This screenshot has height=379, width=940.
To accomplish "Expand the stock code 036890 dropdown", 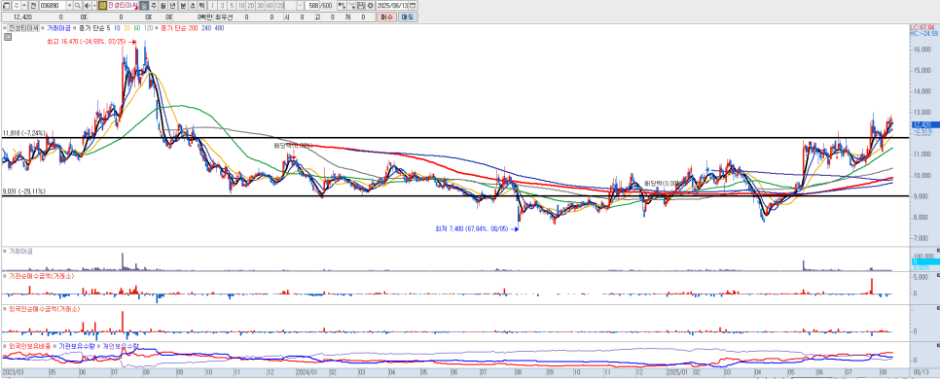I will (69, 5).
